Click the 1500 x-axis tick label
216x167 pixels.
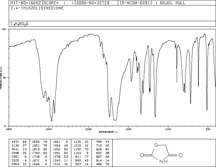pyautogui.click(x=128, y=129)
